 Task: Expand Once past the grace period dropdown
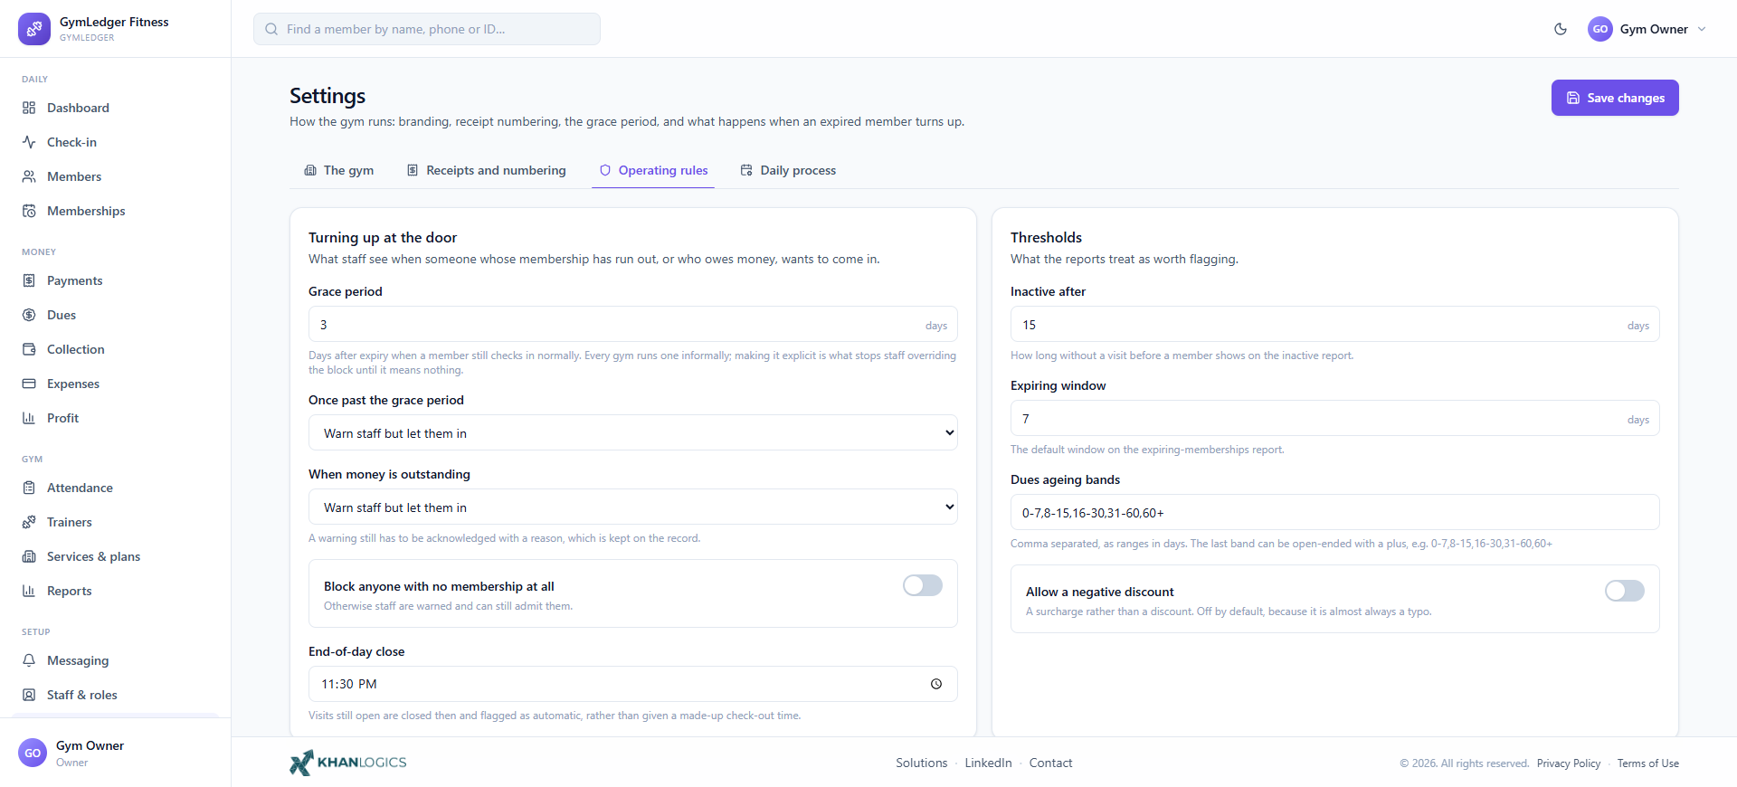[x=633, y=432]
